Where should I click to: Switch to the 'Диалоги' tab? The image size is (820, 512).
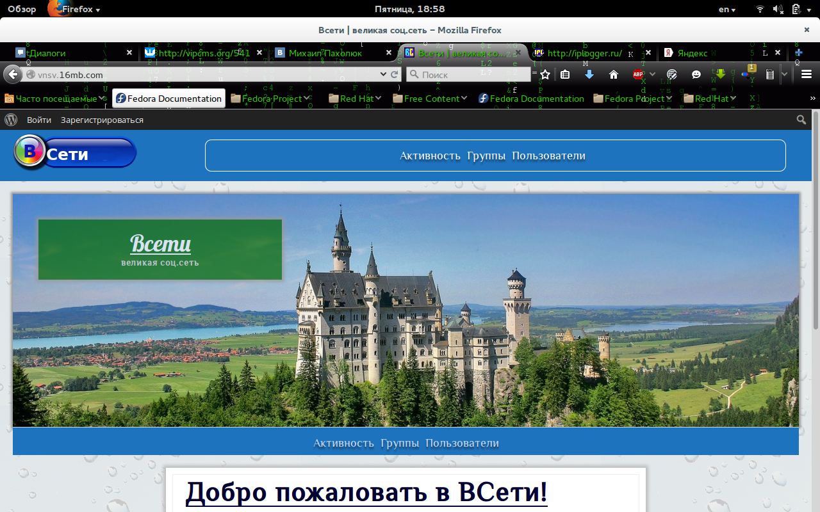click(x=47, y=53)
